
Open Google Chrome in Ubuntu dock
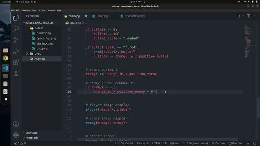[5, 58]
